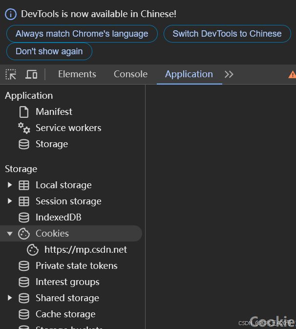The width and height of the screenshot is (296, 329).
Task: Click the Cache storage database icon
Action: (24, 314)
